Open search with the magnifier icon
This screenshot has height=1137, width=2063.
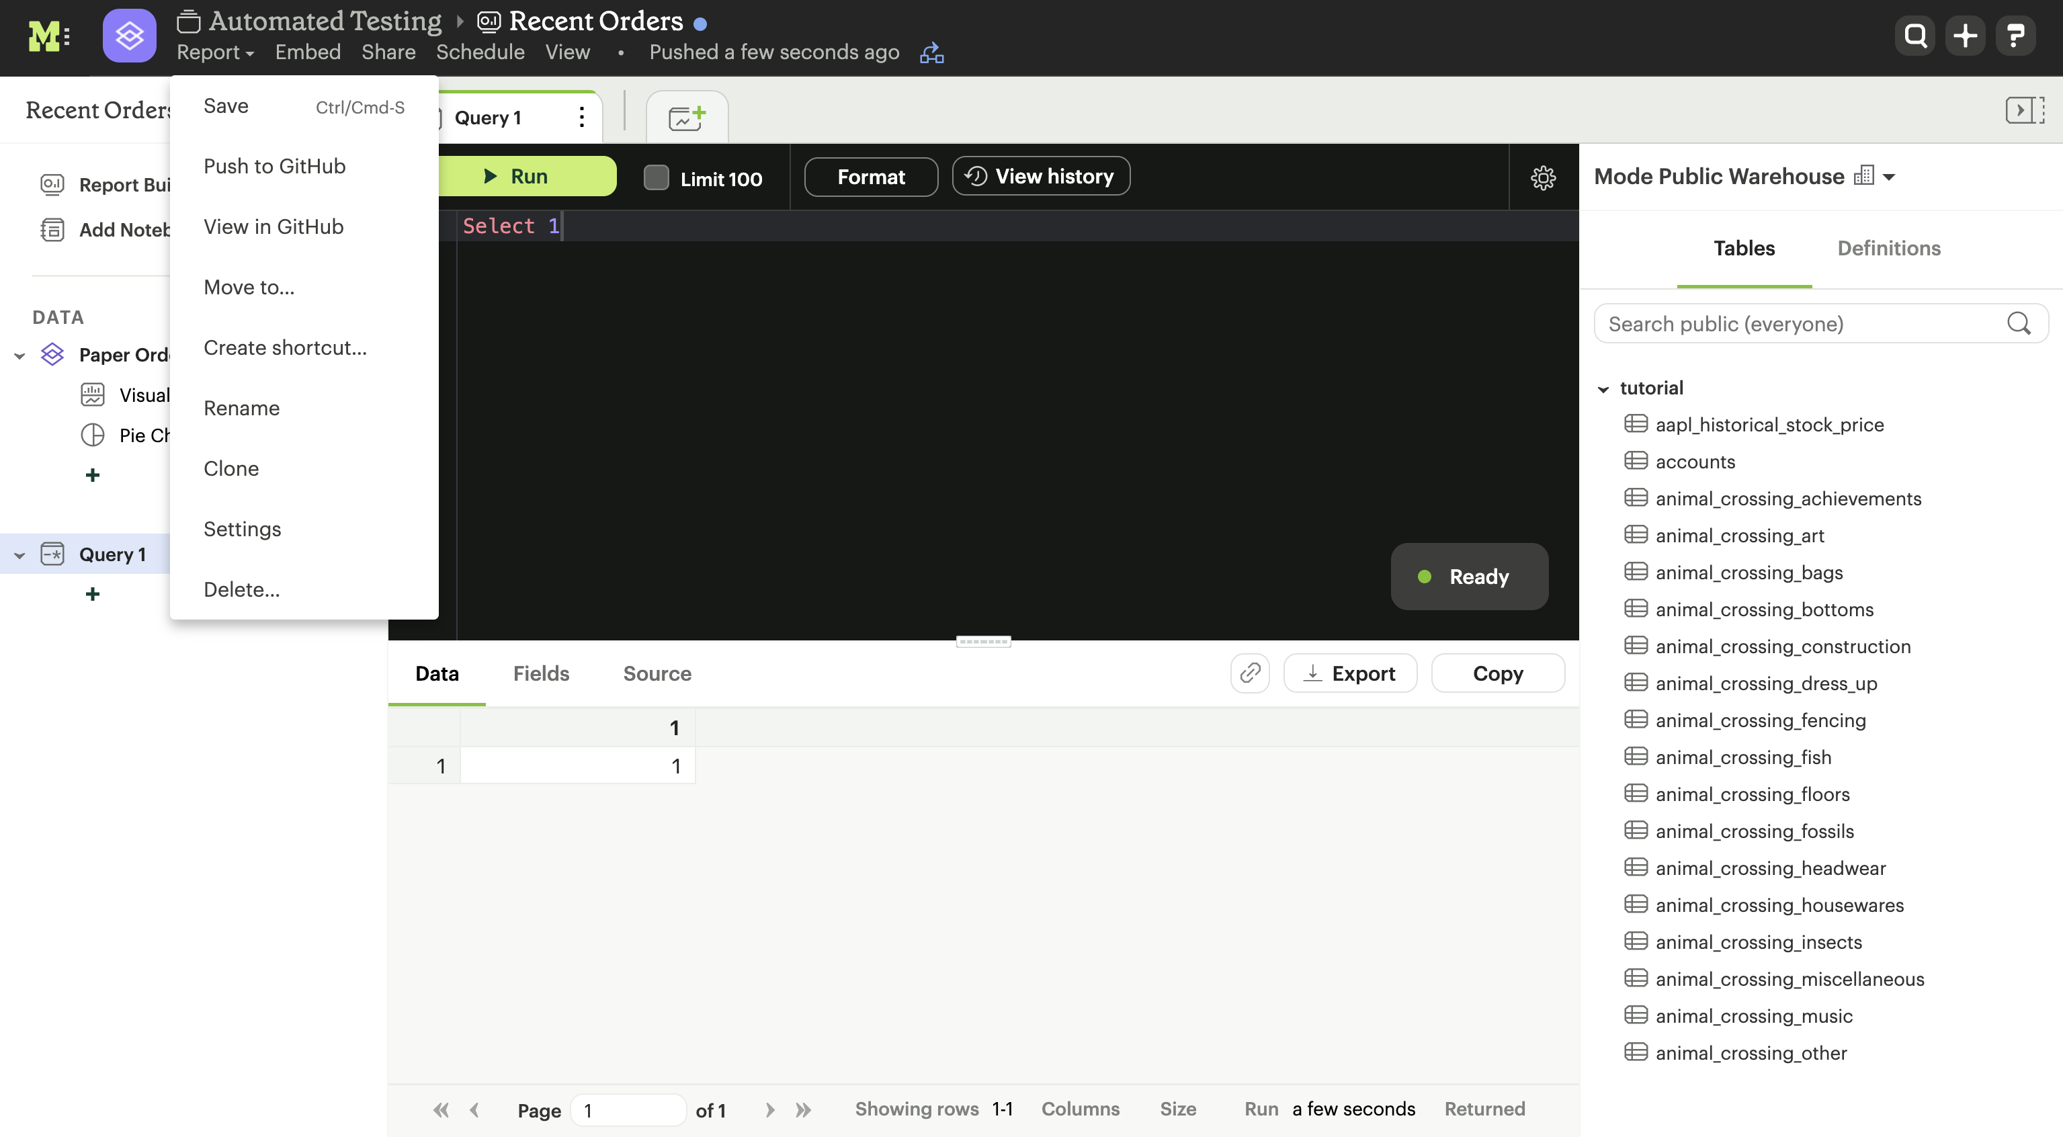point(1915,36)
